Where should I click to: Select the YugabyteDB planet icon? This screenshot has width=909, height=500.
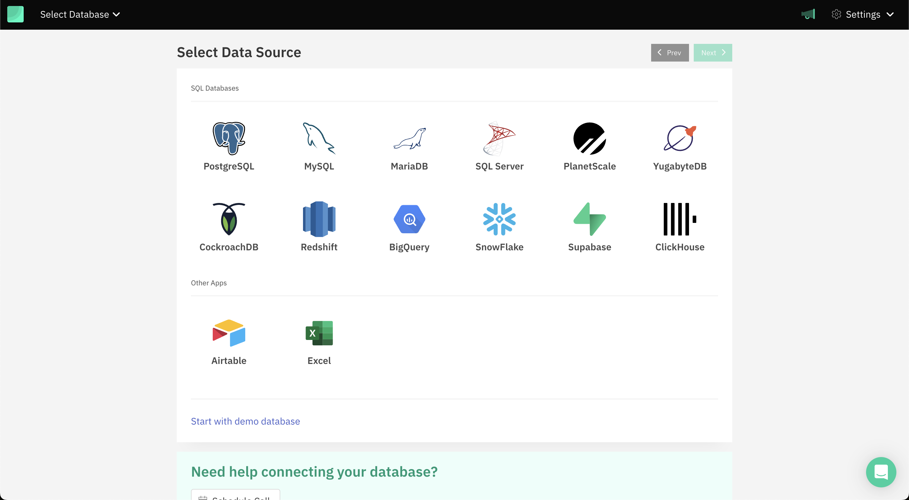[x=680, y=138]
